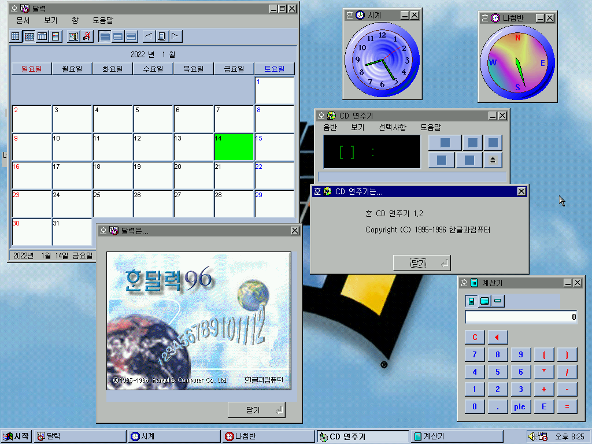The width and height of the screenshot is (592, 444).
Task: Click the 일요일 column header
Action: (32, 69)
